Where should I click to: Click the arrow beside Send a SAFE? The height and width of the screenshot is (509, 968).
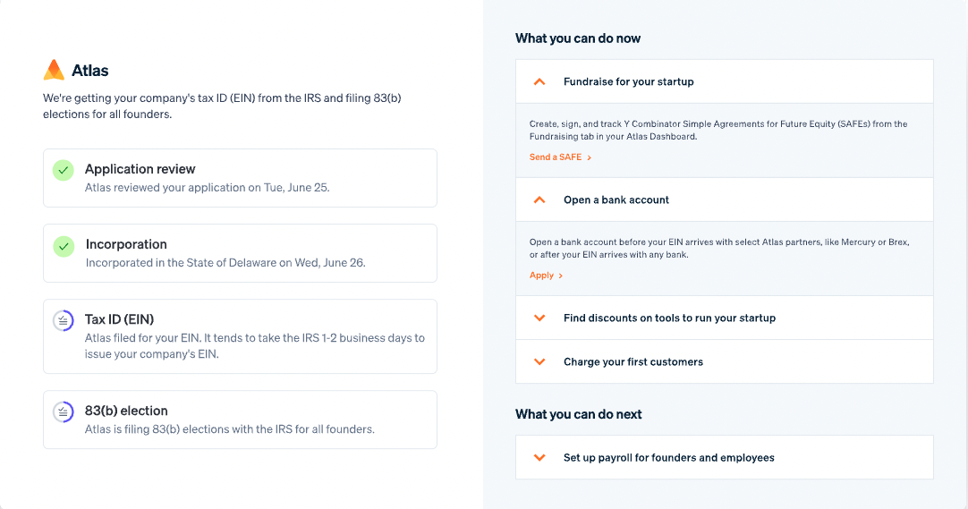pyautogui.click(x=590, y=157)
